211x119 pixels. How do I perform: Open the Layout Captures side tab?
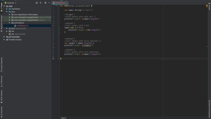point(1,65)
